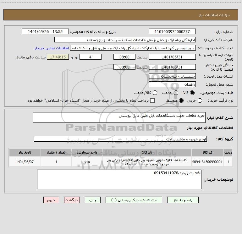Screen dimensions: 242x234
Task: Click the شهر محل تحویل field زاهدان
Action: point(172,84)
